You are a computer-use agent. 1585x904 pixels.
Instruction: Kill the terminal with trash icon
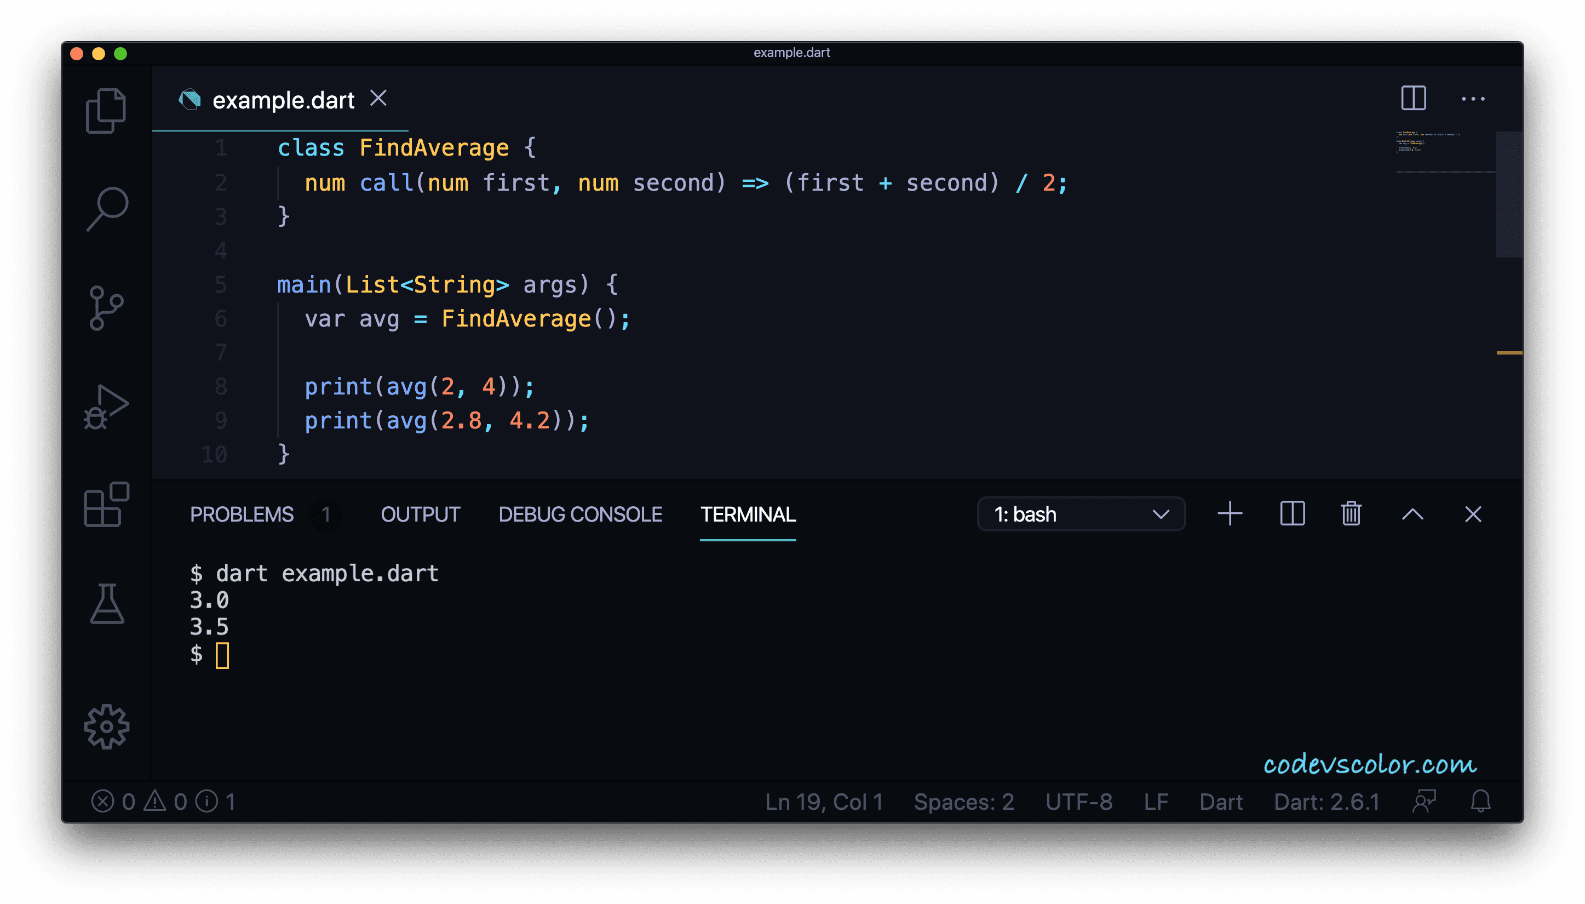click(x=1351, y=514)
